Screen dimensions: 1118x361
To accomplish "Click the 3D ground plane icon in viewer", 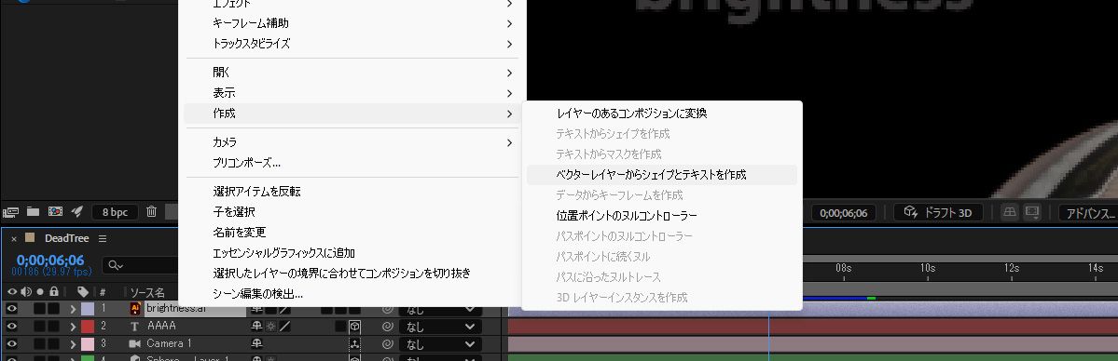I will (x=1009, y=212).
